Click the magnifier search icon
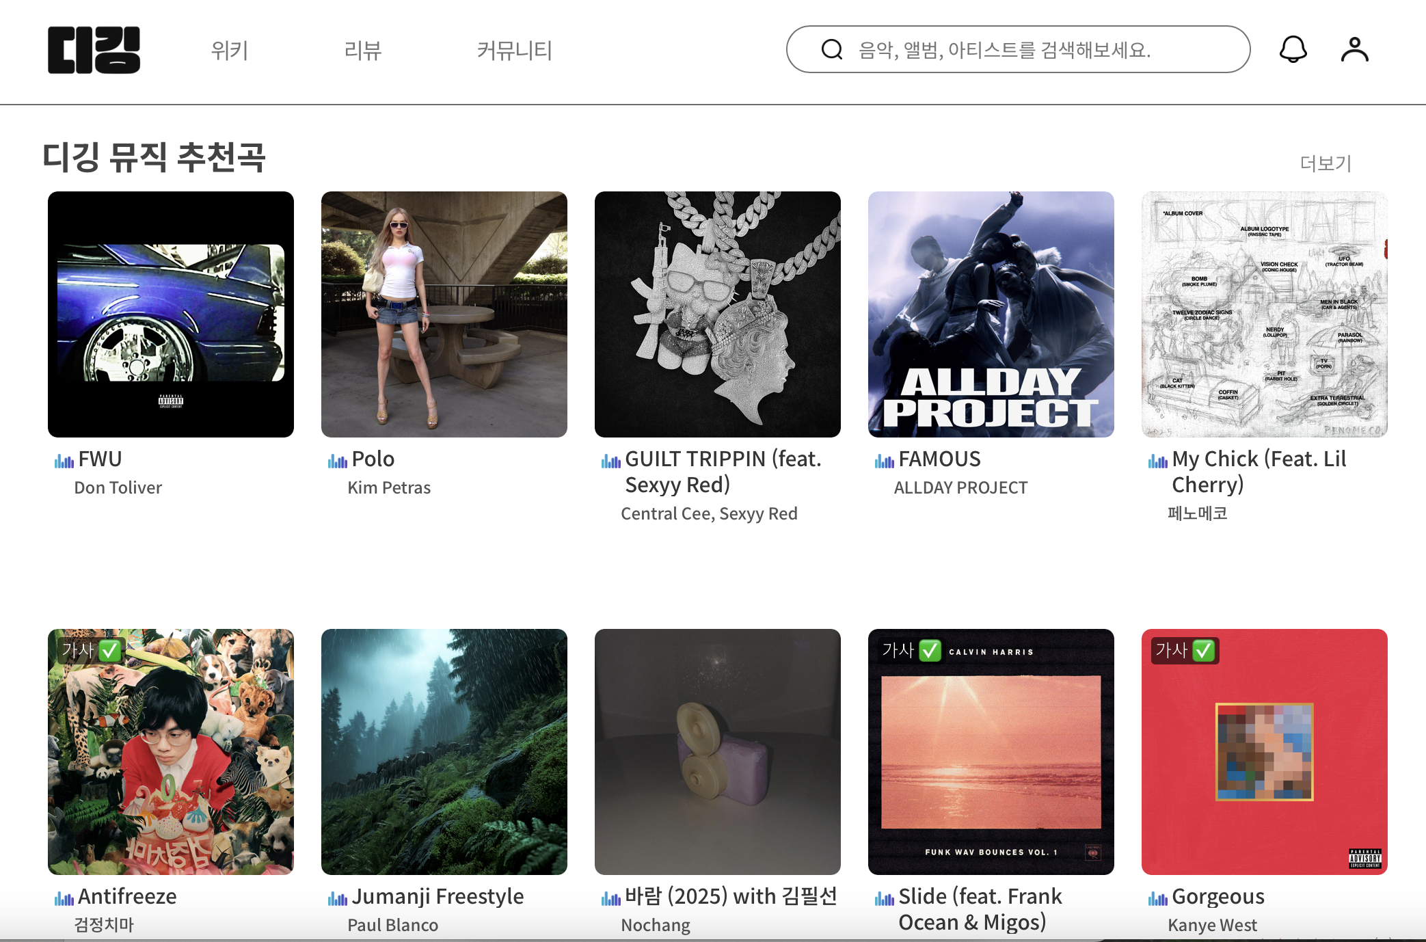This screenshot has height=942, width=1426. 831,49
